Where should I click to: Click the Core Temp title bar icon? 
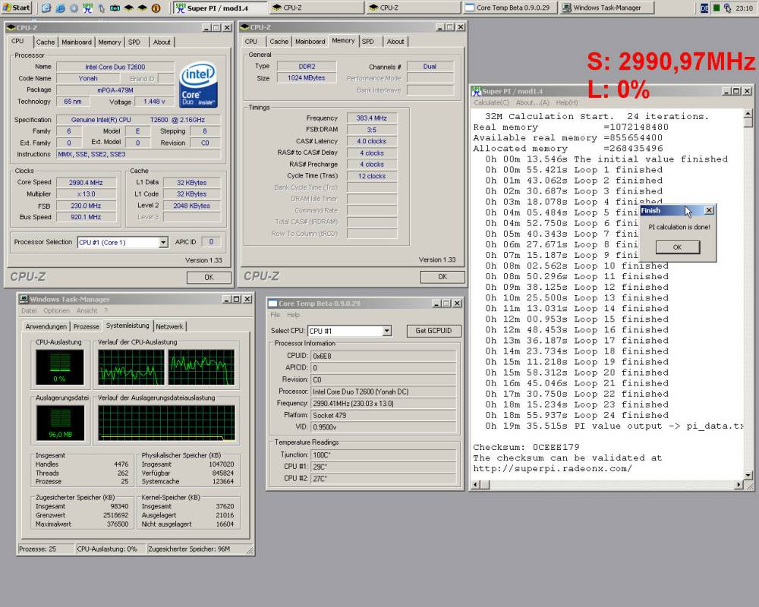click(x=272, y=303)
